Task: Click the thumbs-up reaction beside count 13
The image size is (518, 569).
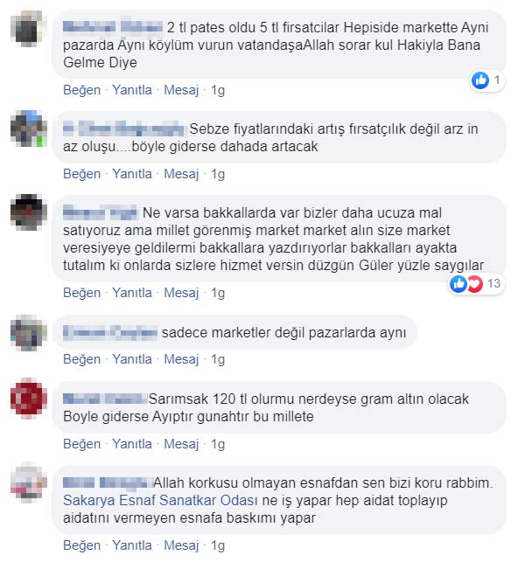Action: coord(458,284)
